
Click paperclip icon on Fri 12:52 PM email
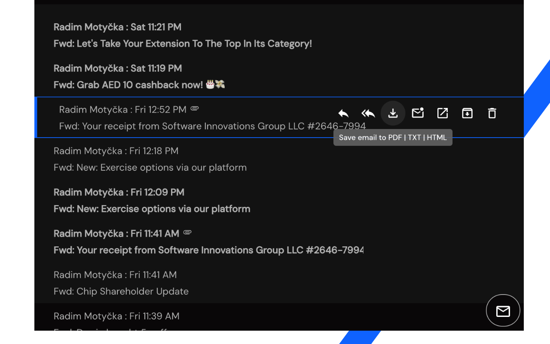[195, 109]
